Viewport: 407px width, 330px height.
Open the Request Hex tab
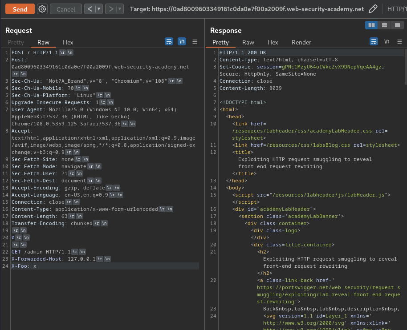[x=68, y=42]
